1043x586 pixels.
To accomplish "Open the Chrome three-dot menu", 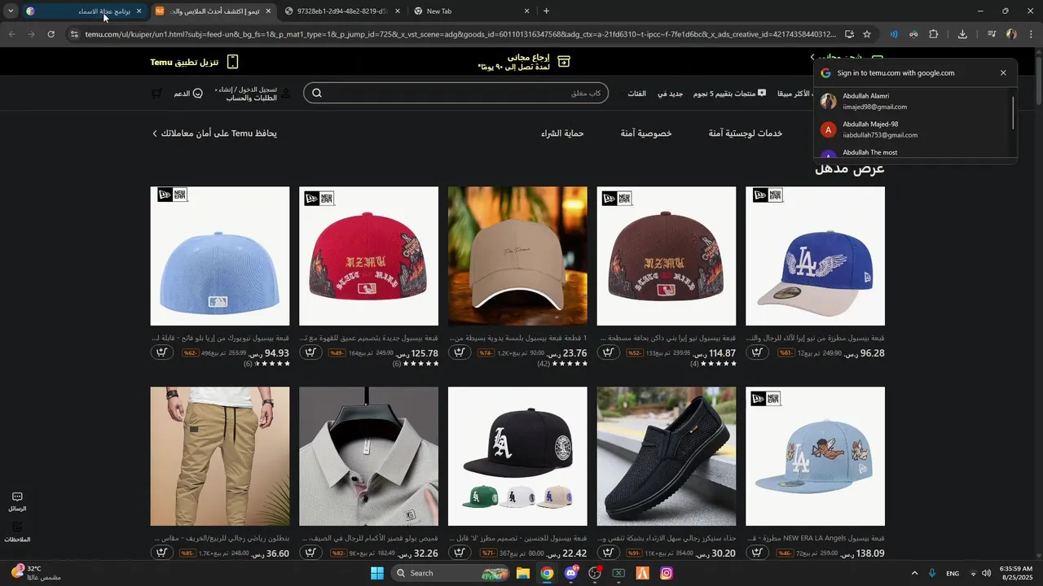I will coord(1030,34).
